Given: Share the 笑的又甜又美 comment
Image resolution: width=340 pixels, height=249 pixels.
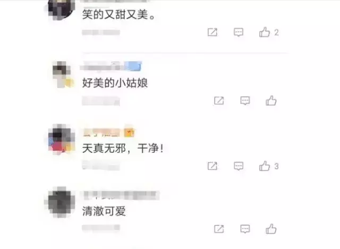Looking at the screenshot, I should (212, 32).
